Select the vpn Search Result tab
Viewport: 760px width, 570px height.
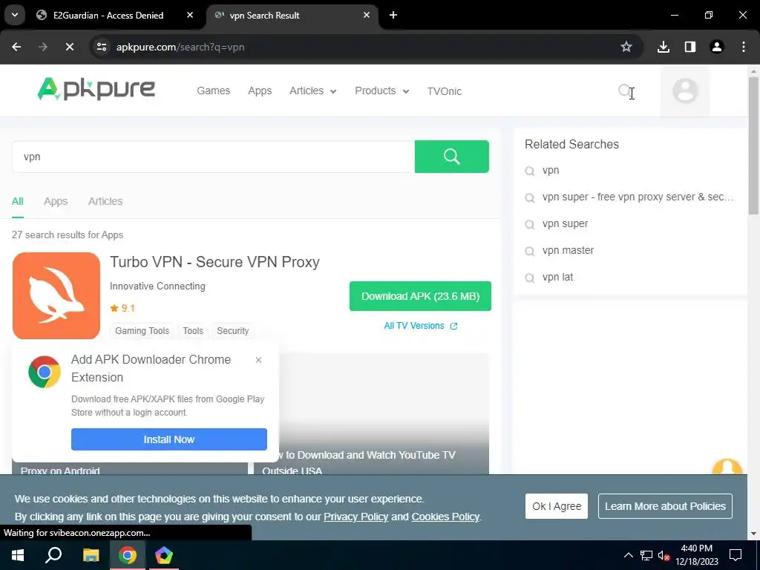tap(264, 16)
